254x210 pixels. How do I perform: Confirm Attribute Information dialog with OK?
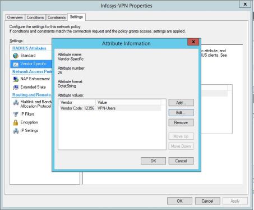(x=153, y=161)
